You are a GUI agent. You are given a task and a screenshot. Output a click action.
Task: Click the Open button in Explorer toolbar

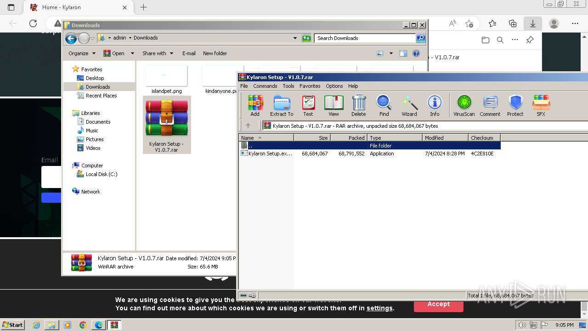pyautogui.click(x=114, y=53)
